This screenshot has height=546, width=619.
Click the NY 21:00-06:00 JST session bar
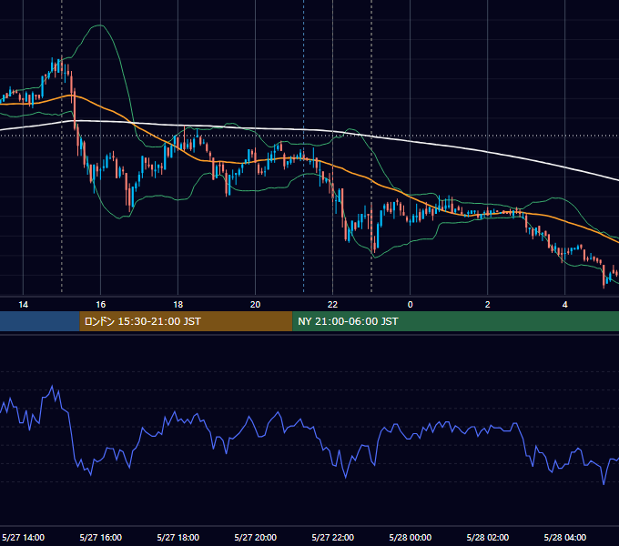click(x=455, y=321)
